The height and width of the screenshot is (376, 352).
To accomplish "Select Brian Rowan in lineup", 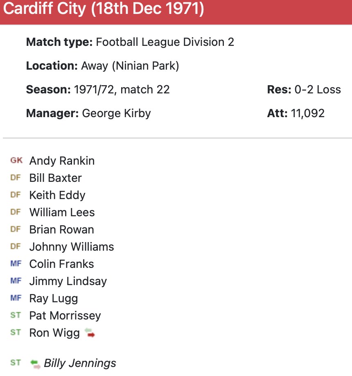I will (61, 229).
